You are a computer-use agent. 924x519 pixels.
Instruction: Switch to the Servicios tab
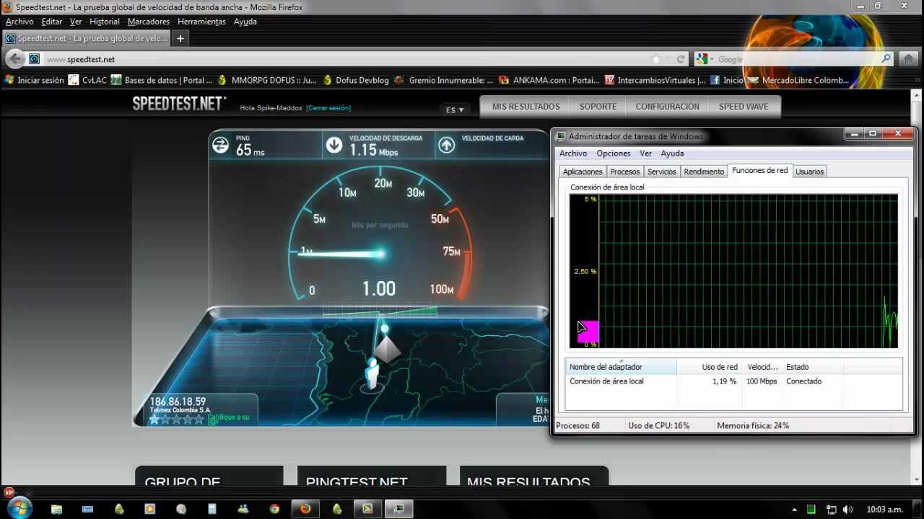(661, 172)
